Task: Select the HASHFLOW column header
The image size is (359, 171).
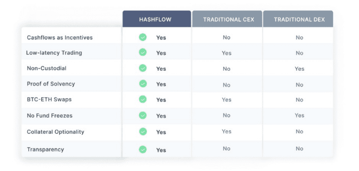Action: [157, 19]
